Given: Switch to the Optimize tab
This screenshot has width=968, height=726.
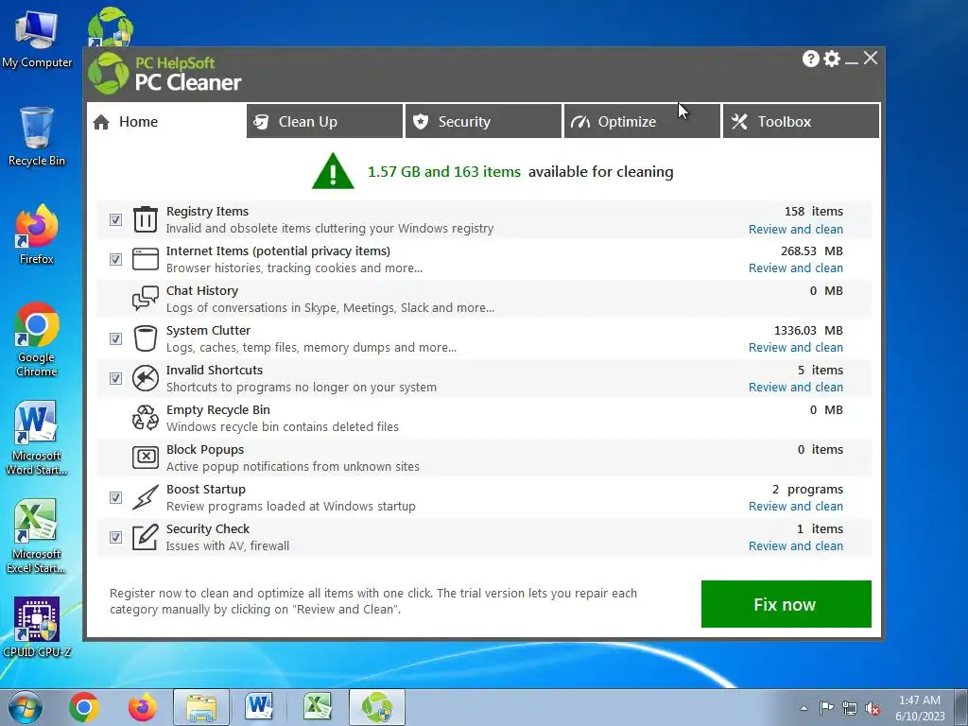Looking at the screenshot, I should (642, 122).
